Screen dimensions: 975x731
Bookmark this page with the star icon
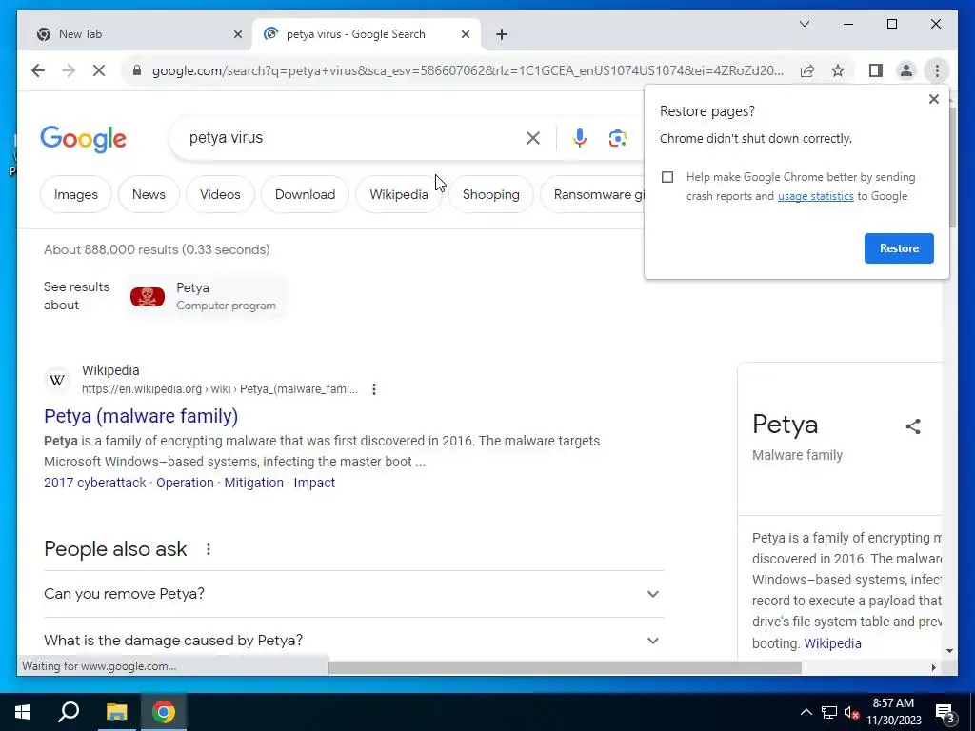(838, 70)
